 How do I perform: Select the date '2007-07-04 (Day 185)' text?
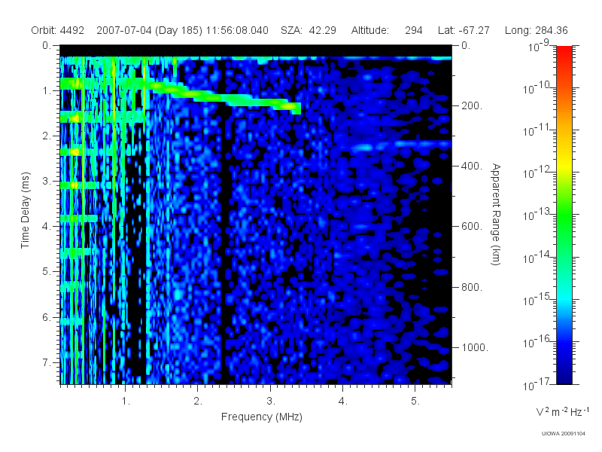point(149,30)
